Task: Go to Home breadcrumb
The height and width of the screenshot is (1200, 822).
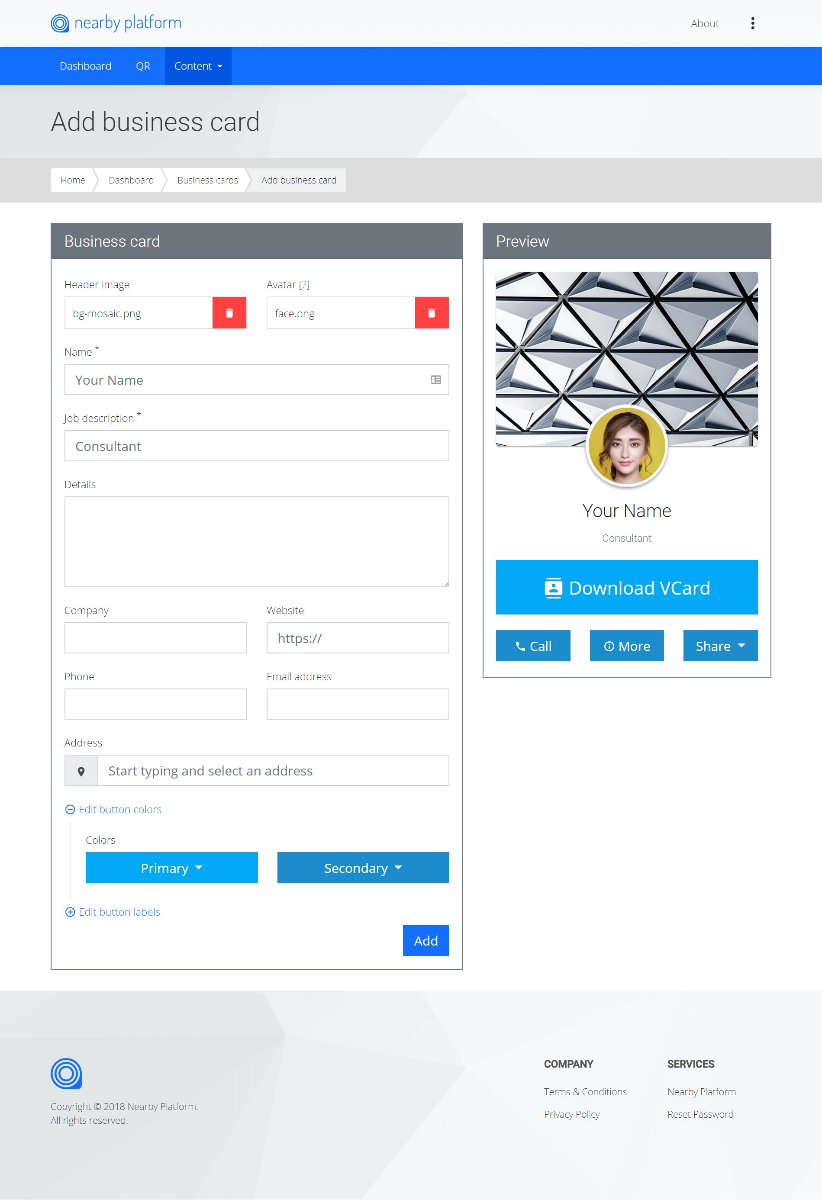Action: (73, 180)
